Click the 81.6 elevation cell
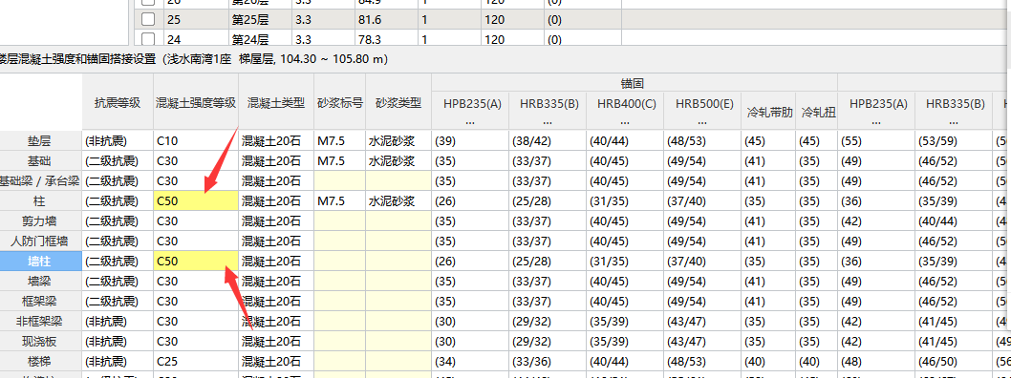Image resolution: width=1011 pixels, height=378 pixels. (x=386, y=20)
